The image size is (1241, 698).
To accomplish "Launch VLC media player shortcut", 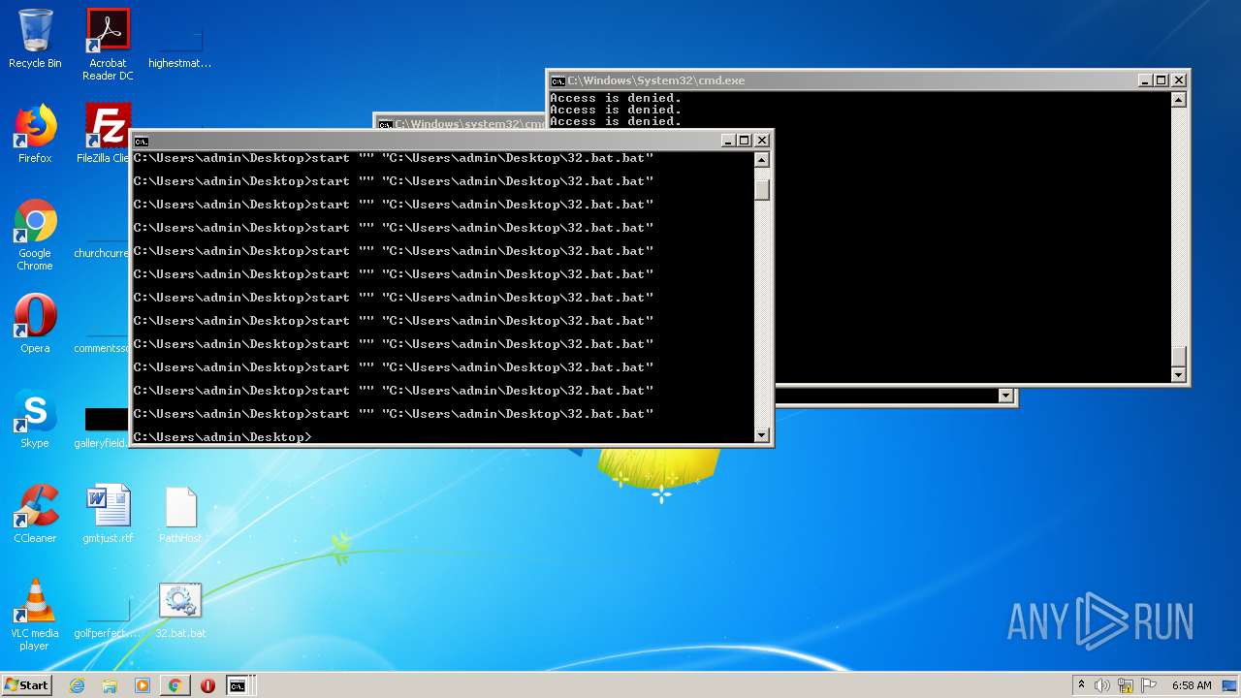I will point(35,615).
